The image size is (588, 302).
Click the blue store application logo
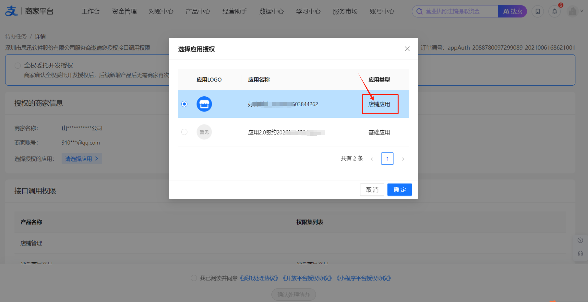tap(204, 104)
